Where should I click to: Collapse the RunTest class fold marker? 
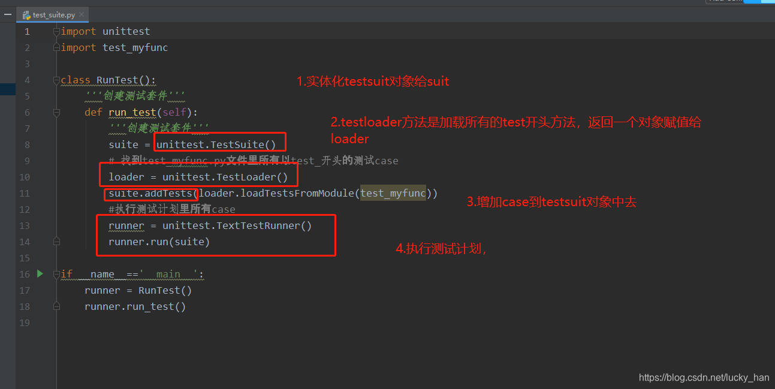(56, 80)
